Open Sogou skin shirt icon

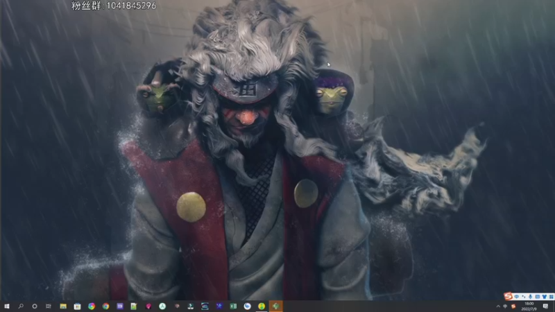545,297
